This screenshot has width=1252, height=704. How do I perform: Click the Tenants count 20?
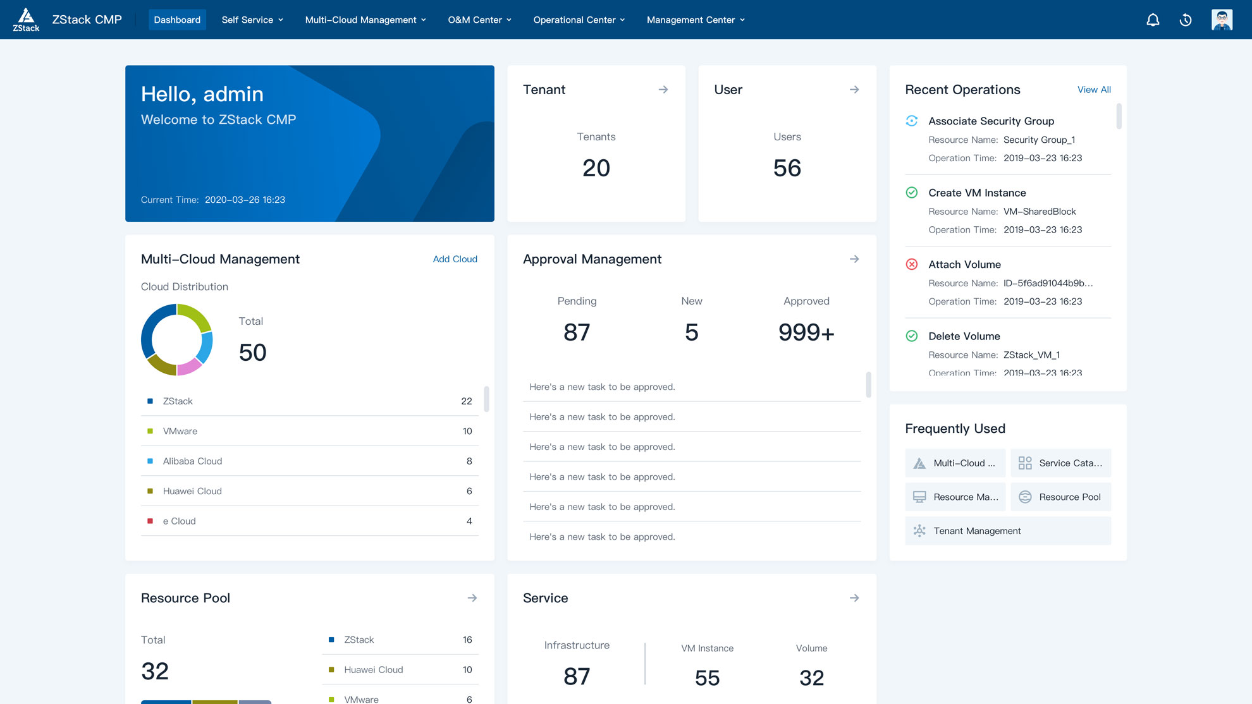[596, 168]
